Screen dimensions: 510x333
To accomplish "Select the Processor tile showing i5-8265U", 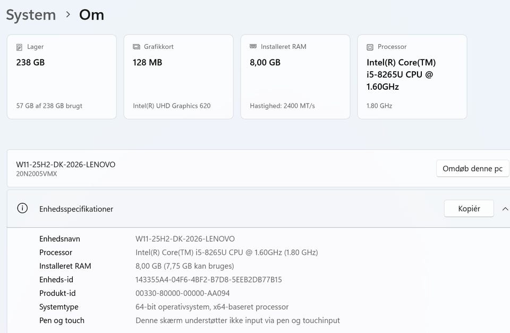I will (412, 77).
